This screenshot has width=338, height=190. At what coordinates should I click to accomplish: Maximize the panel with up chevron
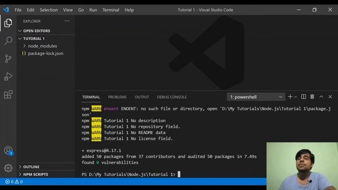pos(321,97)
